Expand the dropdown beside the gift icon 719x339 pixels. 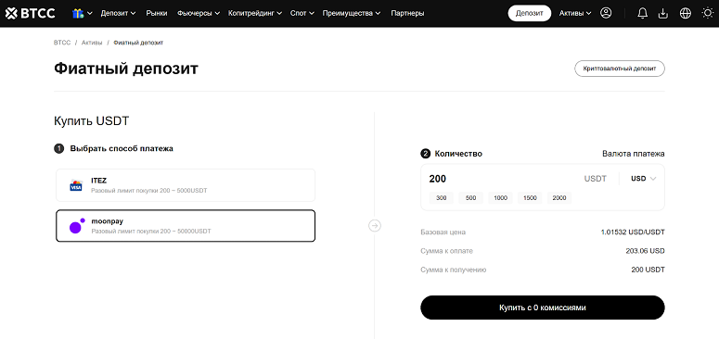[x=89, y=13]
